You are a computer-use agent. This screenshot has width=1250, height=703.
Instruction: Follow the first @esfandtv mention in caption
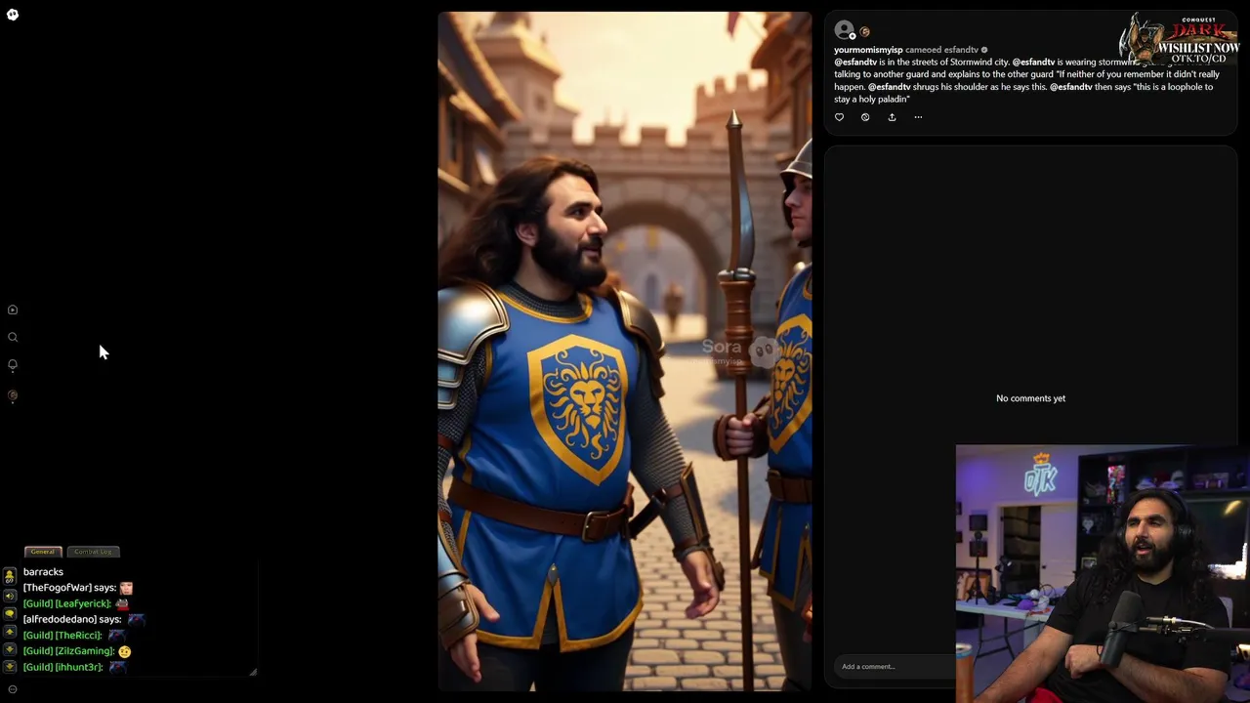pos(855,62)
